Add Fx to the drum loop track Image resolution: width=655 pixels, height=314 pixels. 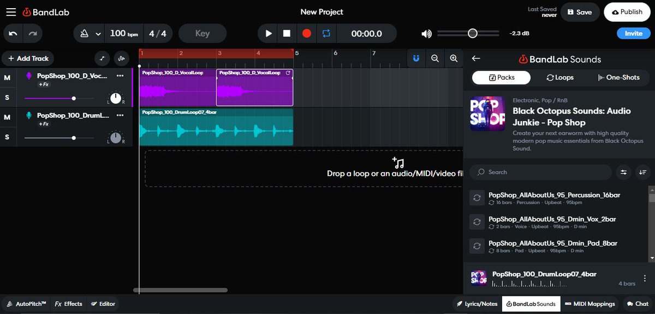point(44,124)
